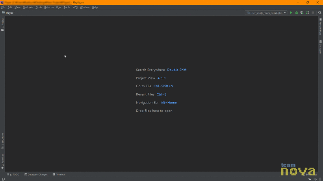The image size is (323, 181).
Task: Open the Favorites tool window side tab
Action: [x=2, y=162]
